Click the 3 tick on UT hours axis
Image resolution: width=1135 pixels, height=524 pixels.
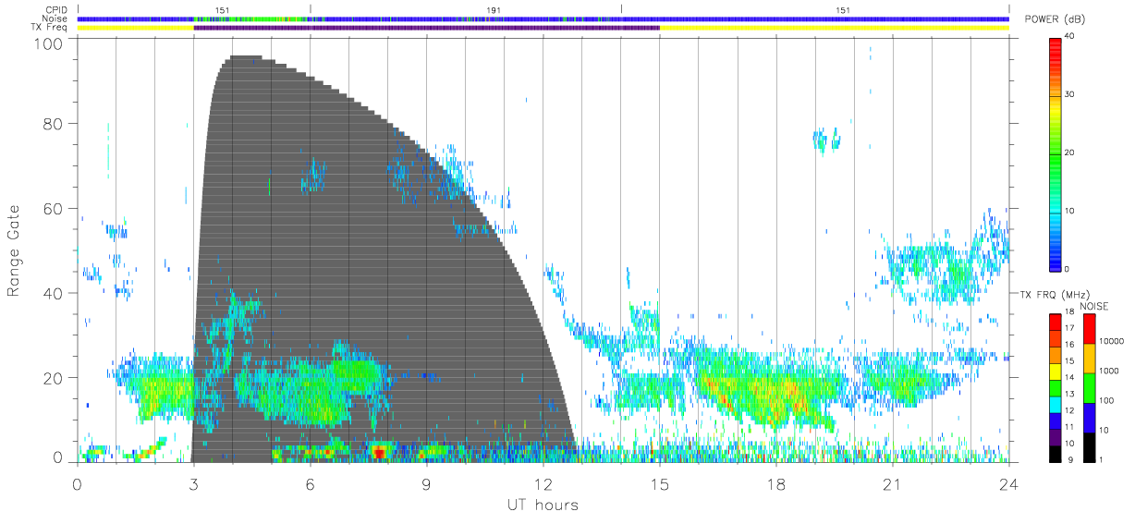click(x=193, y=484)
